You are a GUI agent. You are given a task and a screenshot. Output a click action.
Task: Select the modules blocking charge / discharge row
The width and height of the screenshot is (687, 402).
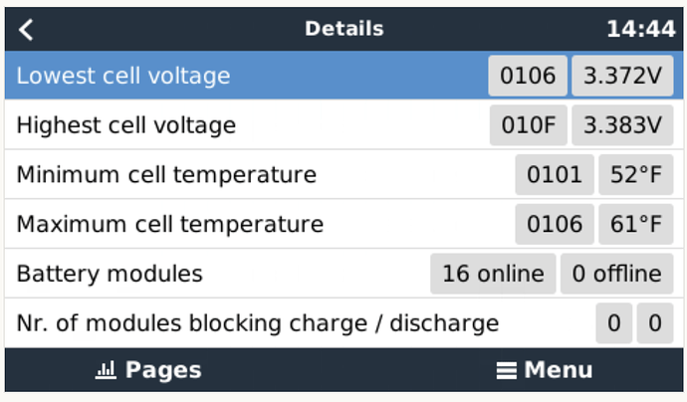click(258, 323)
